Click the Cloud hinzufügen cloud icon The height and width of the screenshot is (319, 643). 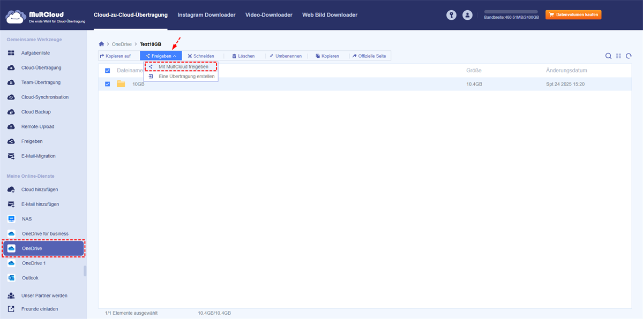[x=11, y=189]
